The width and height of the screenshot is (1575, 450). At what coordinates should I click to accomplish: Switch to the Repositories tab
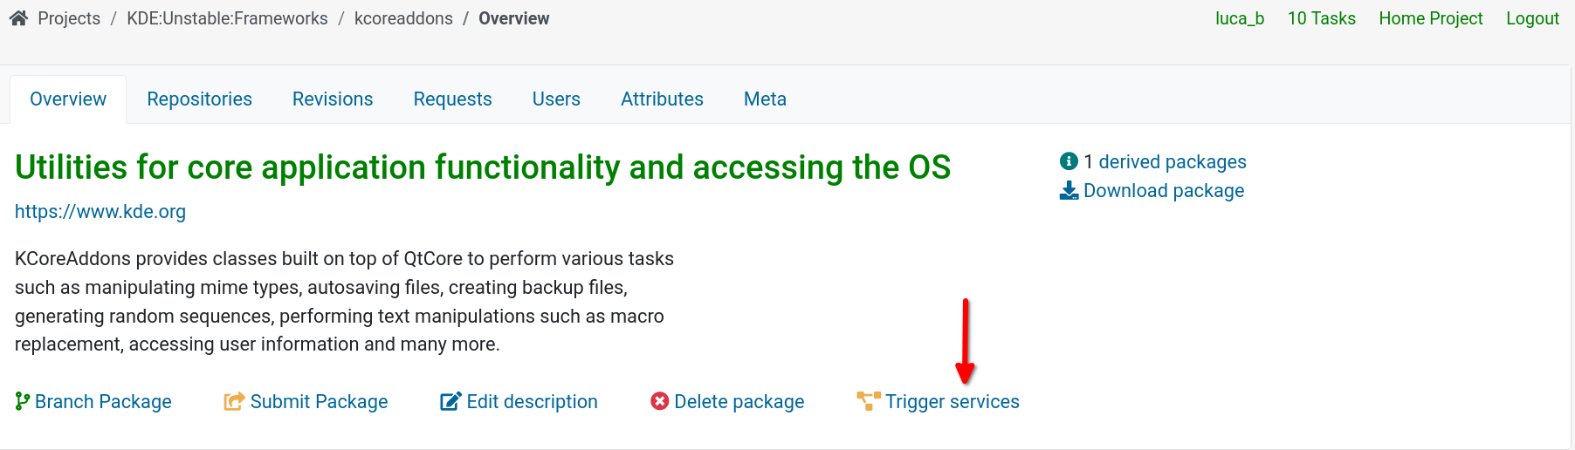pyautogui.click(x=199, y=99)
